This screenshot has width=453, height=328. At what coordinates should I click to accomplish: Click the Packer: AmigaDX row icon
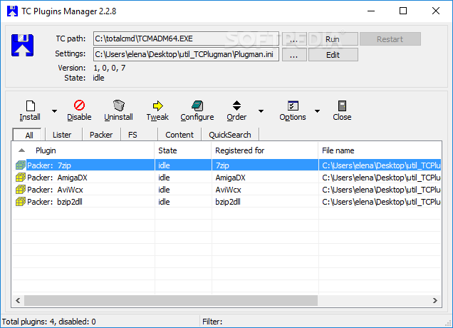pyautogui.click(x=20, y=178)
